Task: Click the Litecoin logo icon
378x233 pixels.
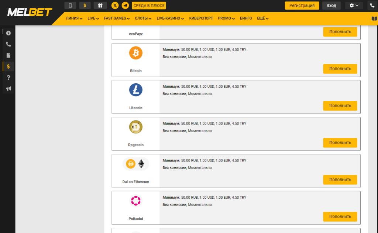Action: click(136, 90)
